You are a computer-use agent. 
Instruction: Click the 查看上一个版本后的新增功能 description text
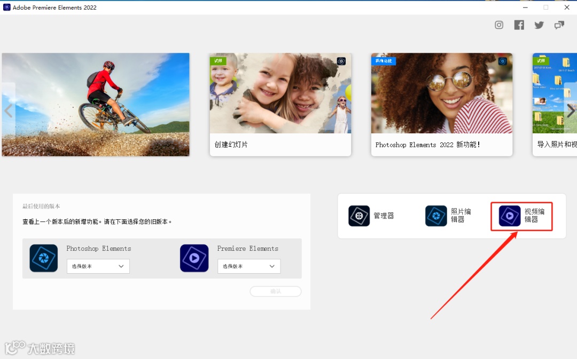pos(97,221)
